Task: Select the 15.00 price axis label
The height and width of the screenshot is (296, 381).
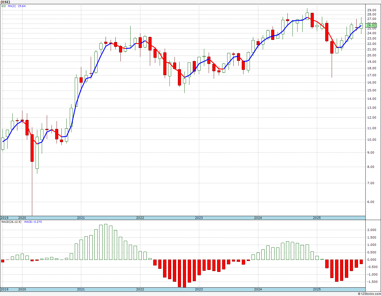Action: point(371,91)
